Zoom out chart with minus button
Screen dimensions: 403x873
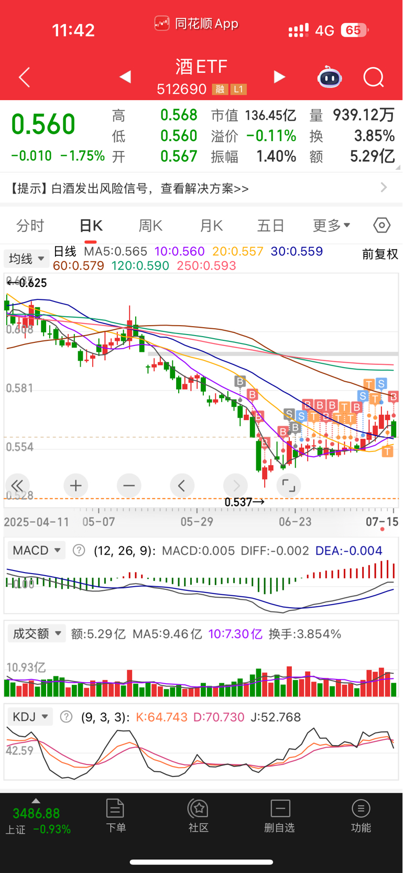pyautogui.click(x=129, y=486)
